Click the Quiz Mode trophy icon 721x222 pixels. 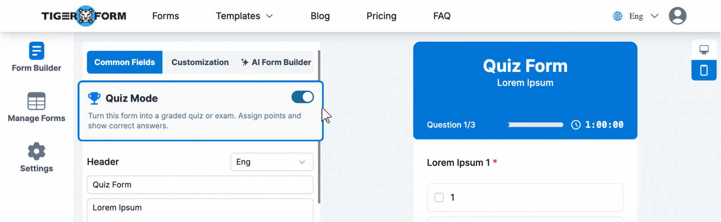94,98
